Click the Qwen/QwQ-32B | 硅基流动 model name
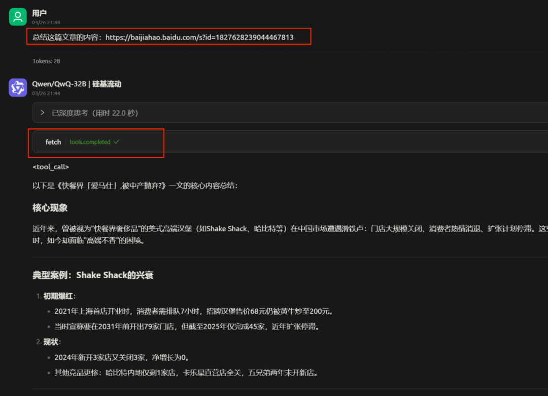 click(x=77, y=84)
